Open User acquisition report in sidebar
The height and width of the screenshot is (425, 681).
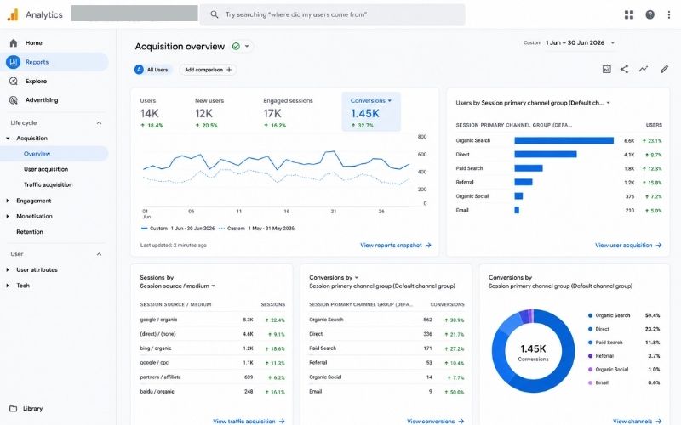pos(46,169)
